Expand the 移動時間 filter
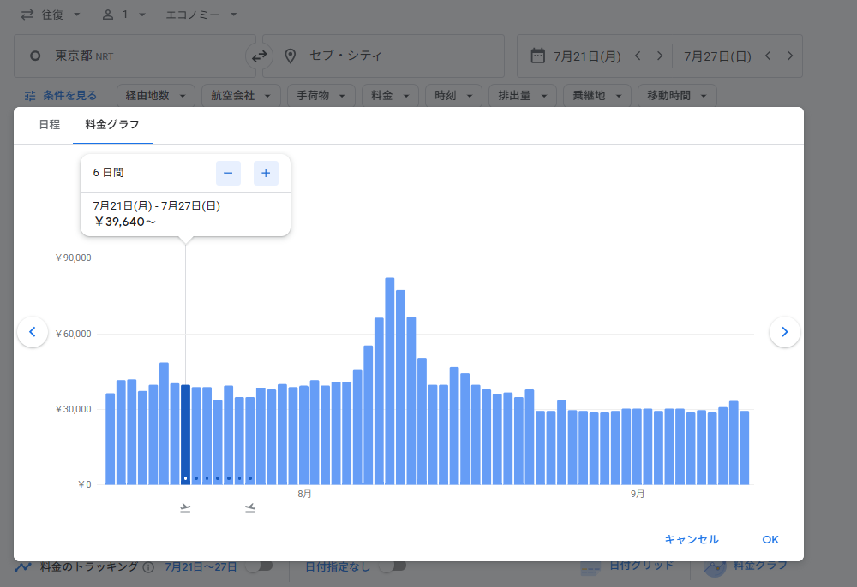 (677, 96)
